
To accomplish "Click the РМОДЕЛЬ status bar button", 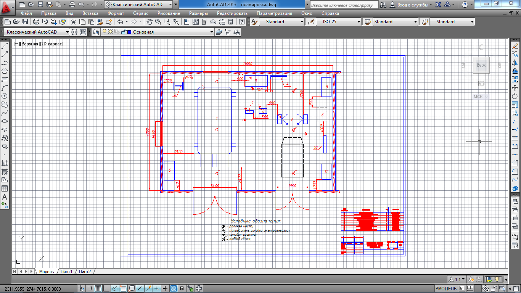I will point(446,288).
